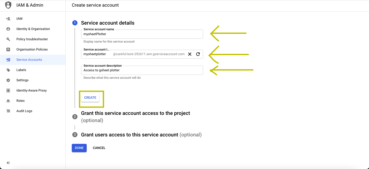Screen dimensions: 369x169
Task: Select Service Accounts in sidebar
Action: (x=33, y=60)
